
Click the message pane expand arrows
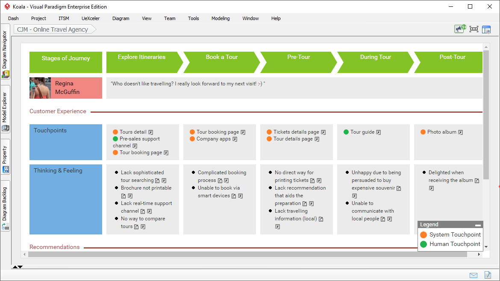pyautogui.click(x=18, y=266)
